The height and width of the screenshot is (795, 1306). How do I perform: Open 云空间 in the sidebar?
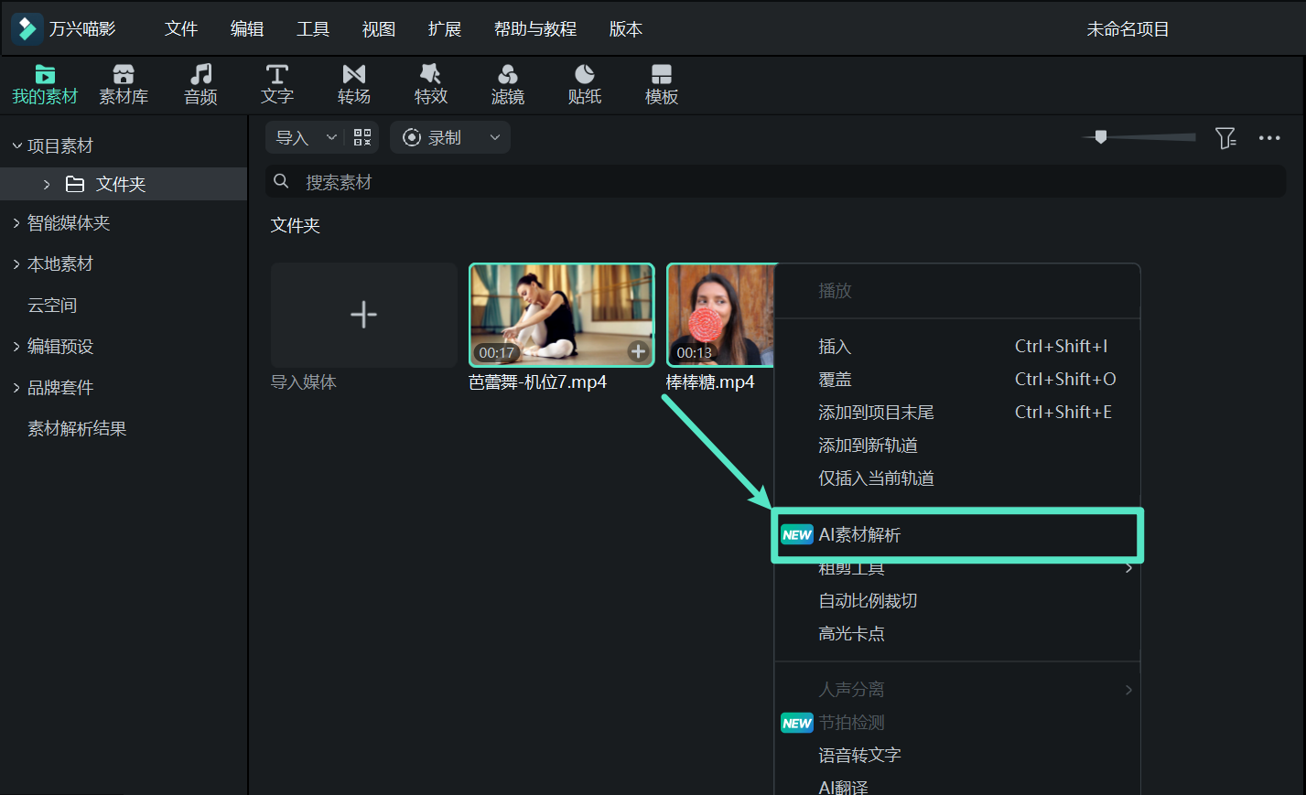(x=52, y=306)
